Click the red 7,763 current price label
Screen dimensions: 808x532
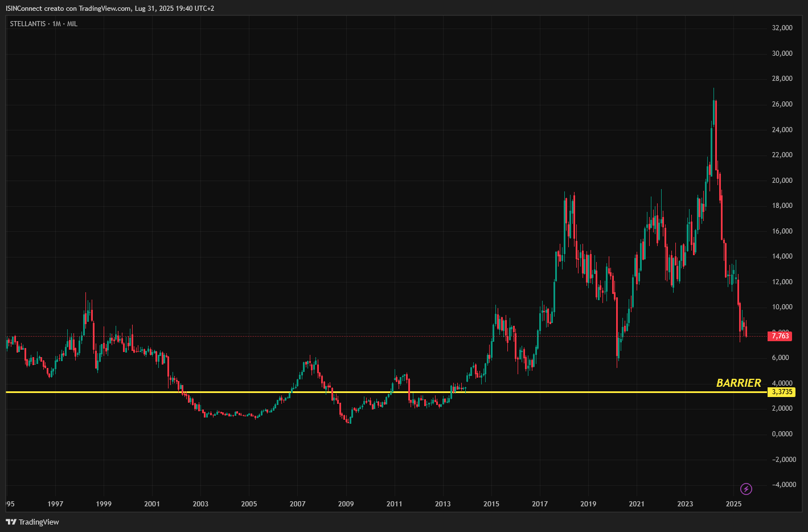(x=780, y=336)
